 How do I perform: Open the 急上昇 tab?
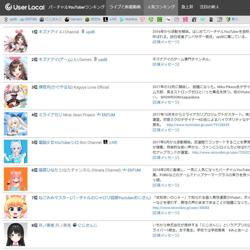[187, 7]
